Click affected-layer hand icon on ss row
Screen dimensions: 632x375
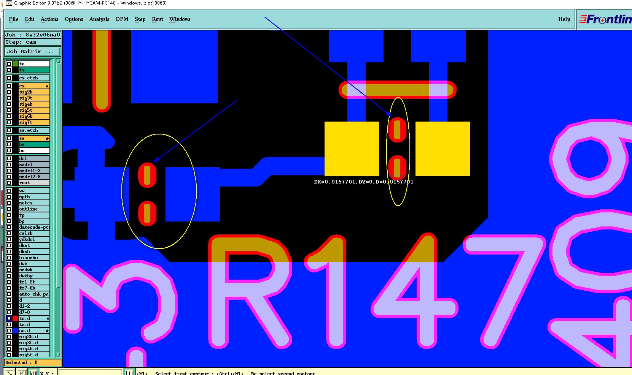[47, 138]
